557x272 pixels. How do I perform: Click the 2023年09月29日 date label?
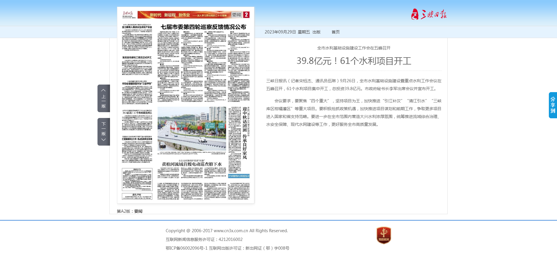click(280, 32)
